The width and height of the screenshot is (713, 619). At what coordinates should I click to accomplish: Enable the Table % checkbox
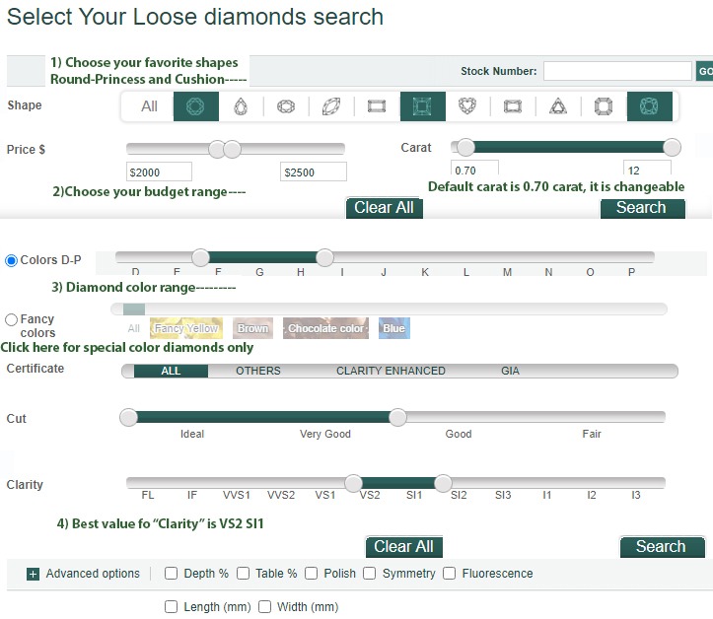coord(244,573)
